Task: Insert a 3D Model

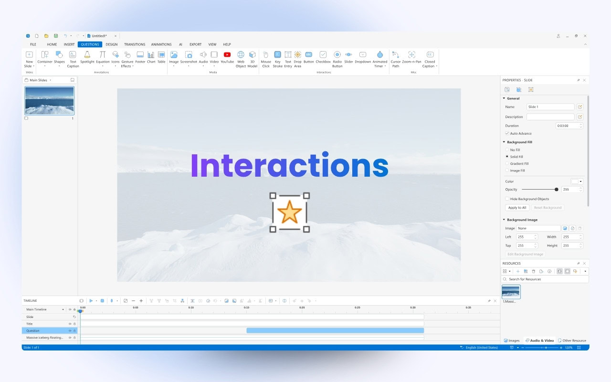Action: 253,59
